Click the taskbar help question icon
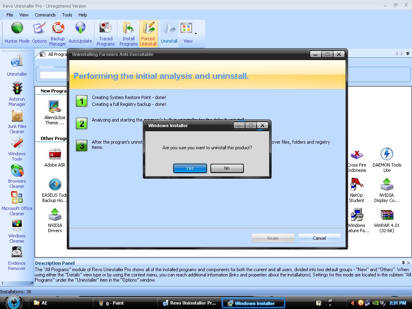The height and width of the screenshot is (309, 412). (x=319, y=303)
